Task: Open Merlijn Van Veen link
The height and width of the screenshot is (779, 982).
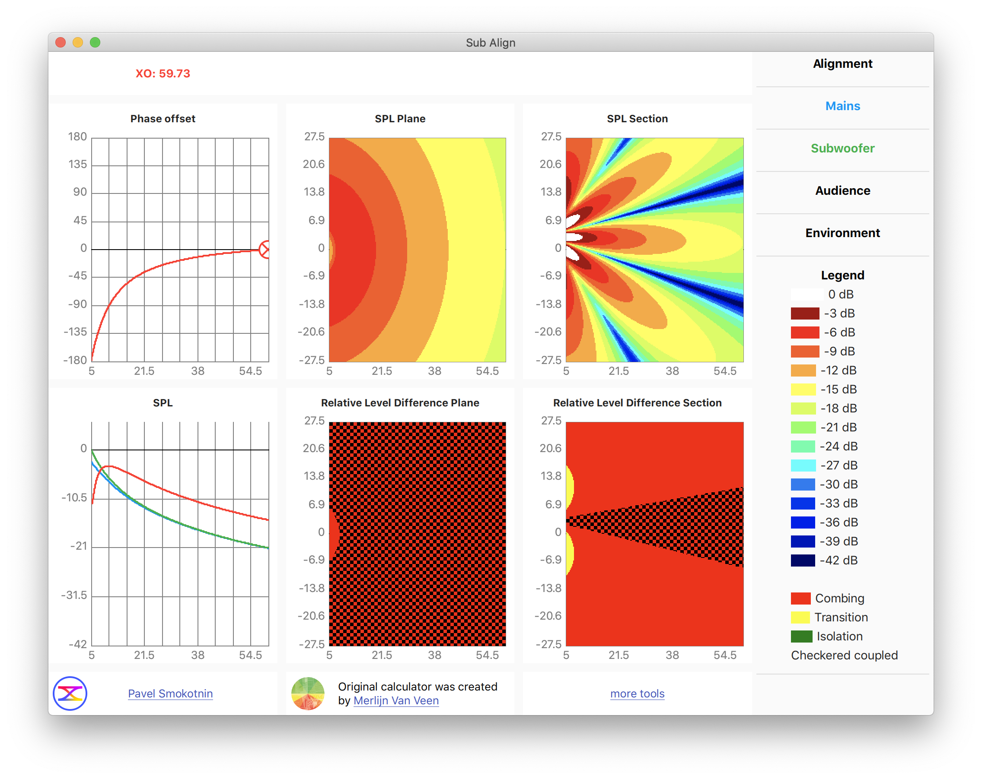Action: pos(396,701)
